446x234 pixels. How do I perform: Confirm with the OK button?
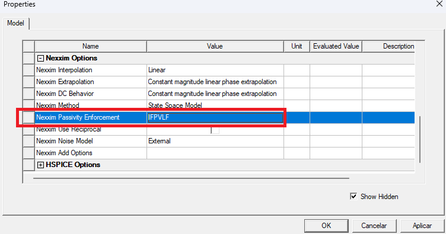tap(326, 226)
